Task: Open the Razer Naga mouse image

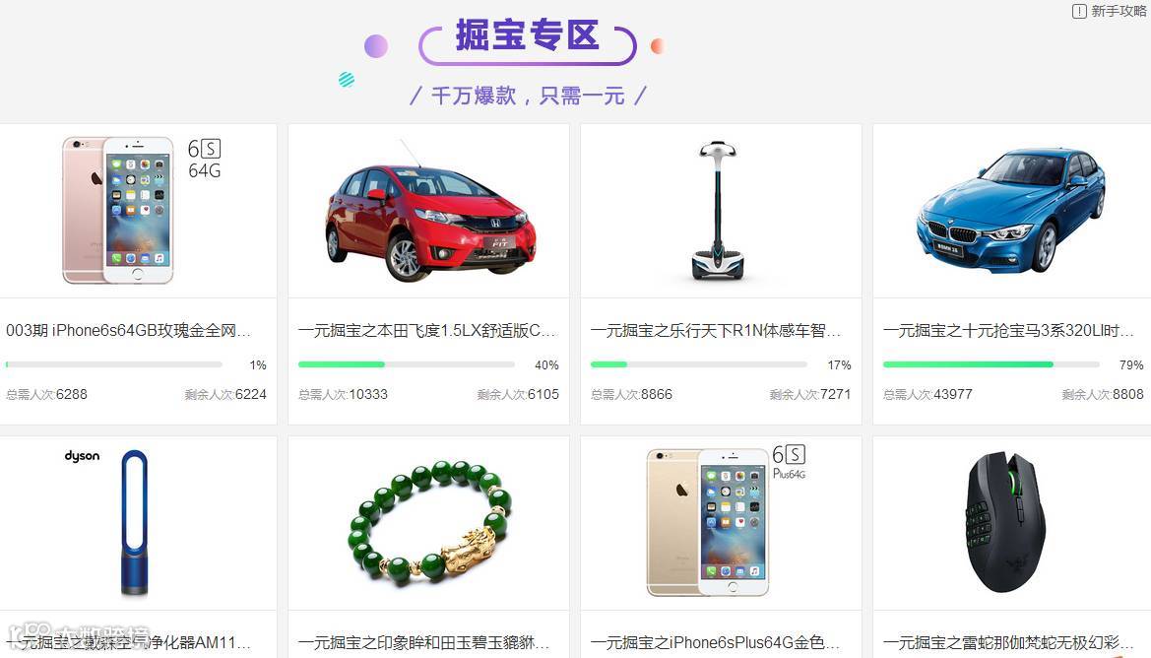Action: click(1008, 522)
